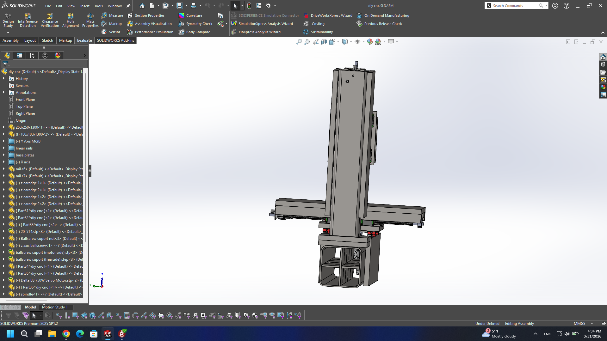
Task: Open the Design Study dropdown arrow
Action: pyautogui.click(x=8, y=32)
